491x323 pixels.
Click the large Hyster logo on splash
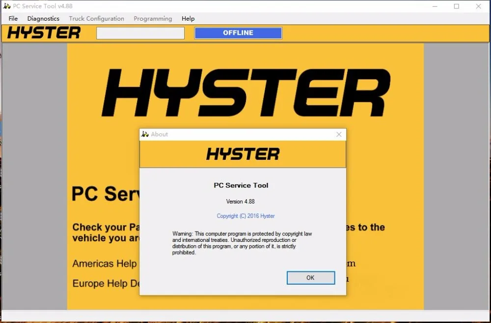pos(246,93)
